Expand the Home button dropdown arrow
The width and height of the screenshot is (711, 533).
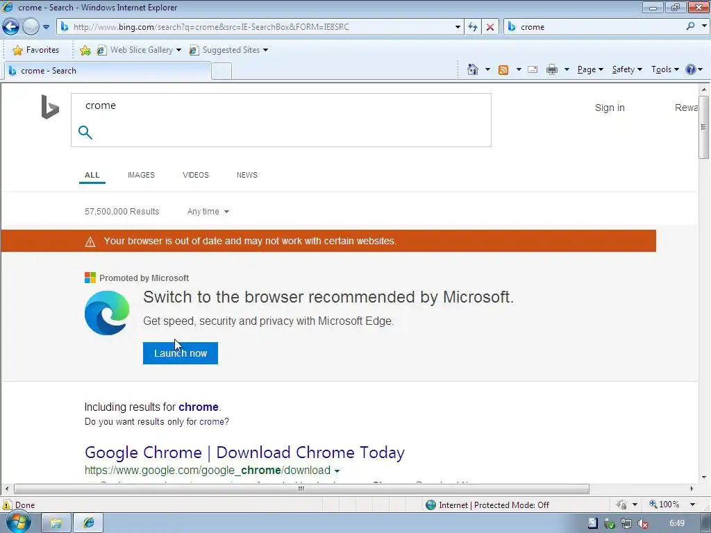pos(487,69)
